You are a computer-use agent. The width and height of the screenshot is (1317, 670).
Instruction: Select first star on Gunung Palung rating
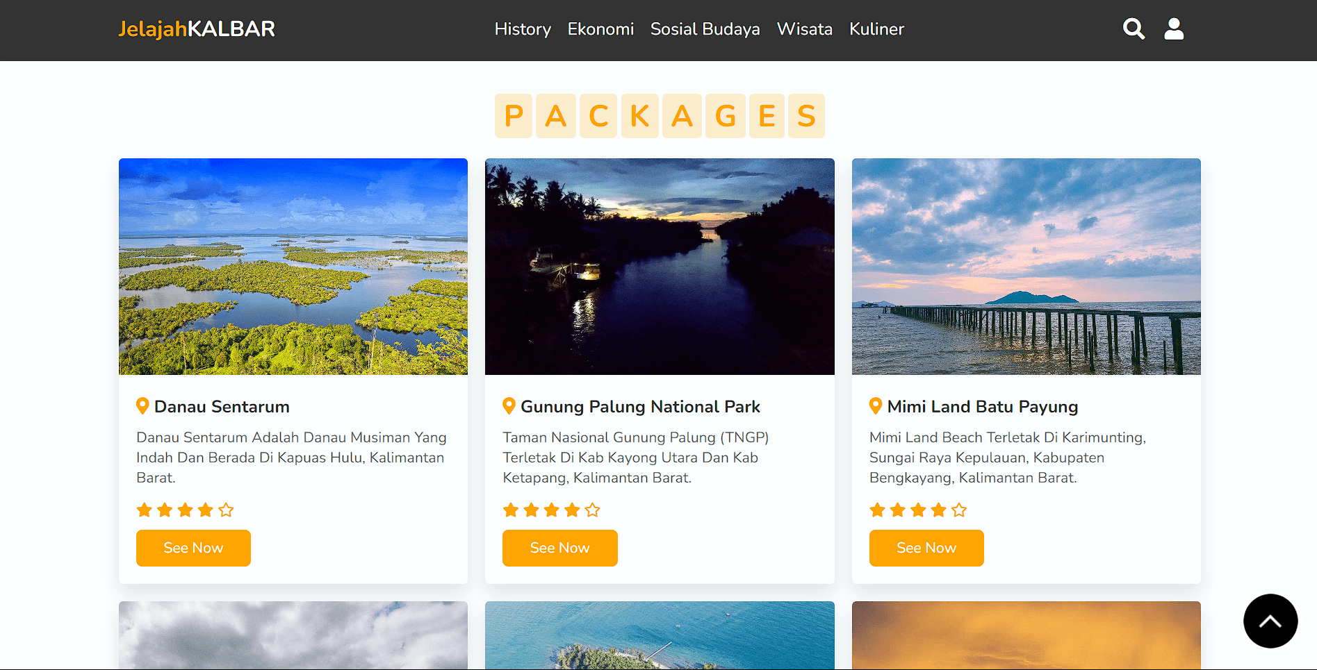tap(511, 510)
